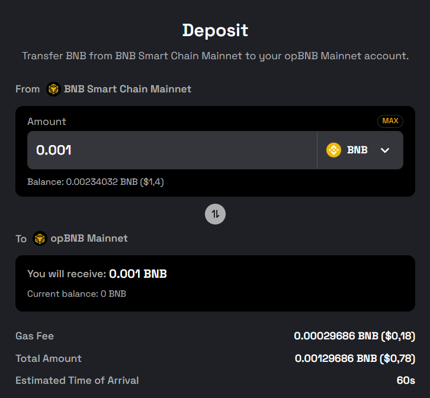Click the BNB Smart Chain Mainnet logo
The height and width of the screenshot is (398, 430).
click(x=53, y=89)
